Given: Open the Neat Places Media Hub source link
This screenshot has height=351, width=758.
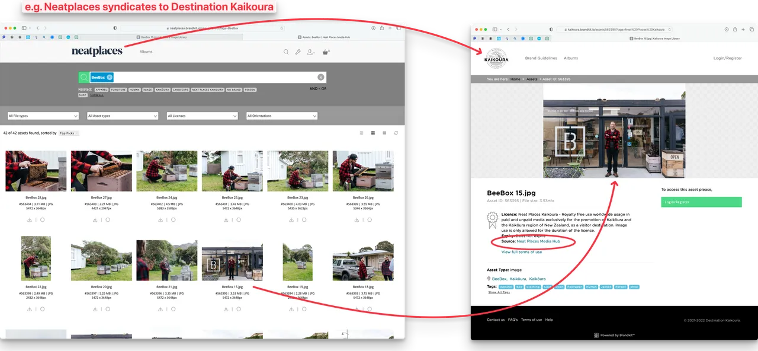Looking at the screenshot, I should point(538,241).
